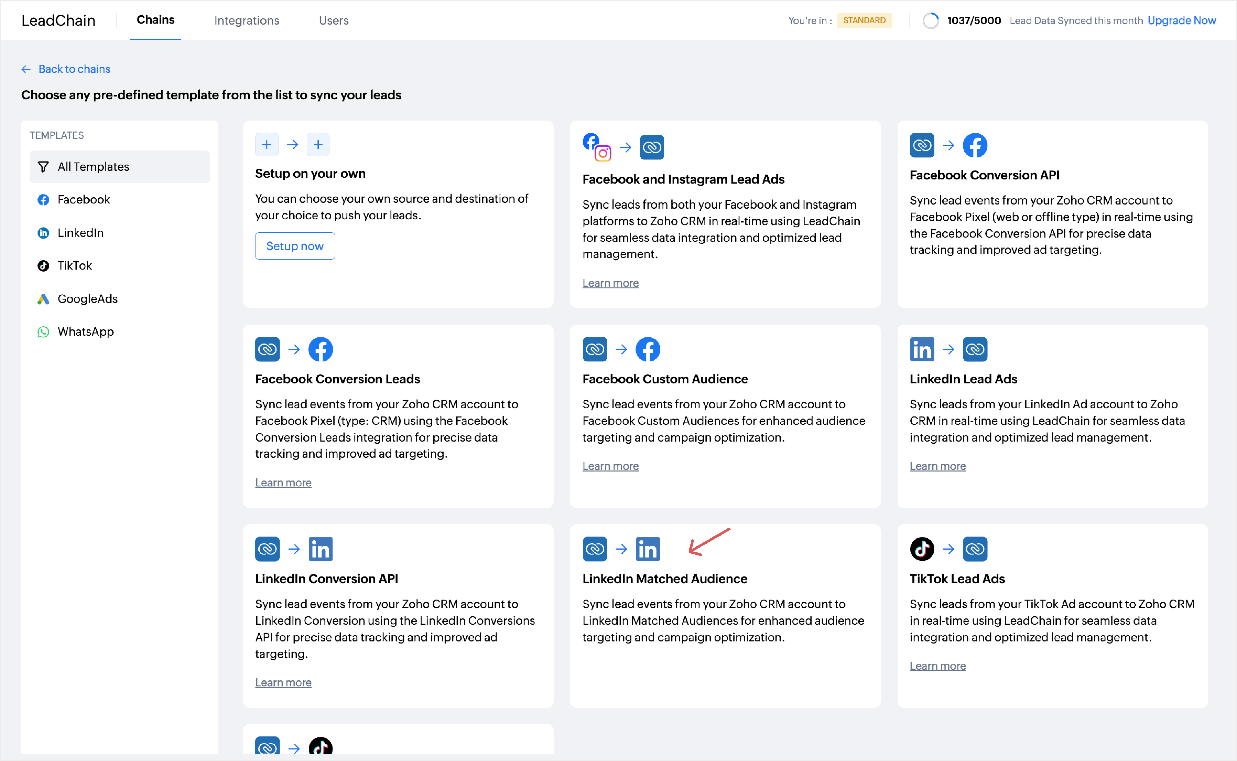Click the GoogleAds logo icon in sidebar
1237x761 pixels.
coord(43,299)
